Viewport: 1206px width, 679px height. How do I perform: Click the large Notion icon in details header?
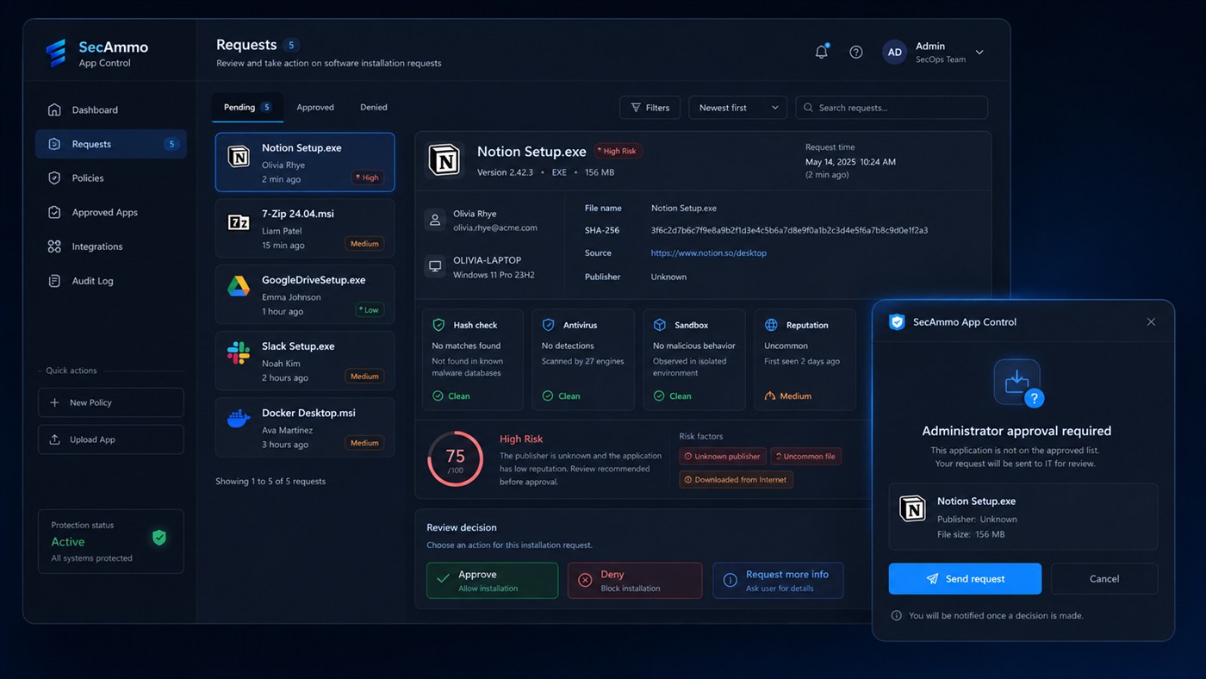coord(445,160)
